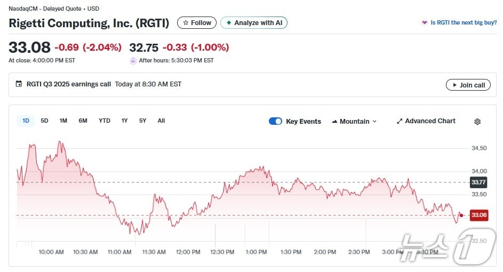503x272 pixels.
Task: Click the sparkle icon in Analyze with AI
Action: [229, 23]
